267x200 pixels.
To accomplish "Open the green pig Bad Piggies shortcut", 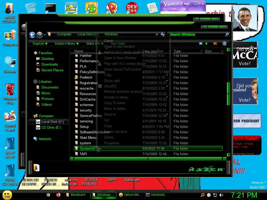I will (x=92, y=8).
